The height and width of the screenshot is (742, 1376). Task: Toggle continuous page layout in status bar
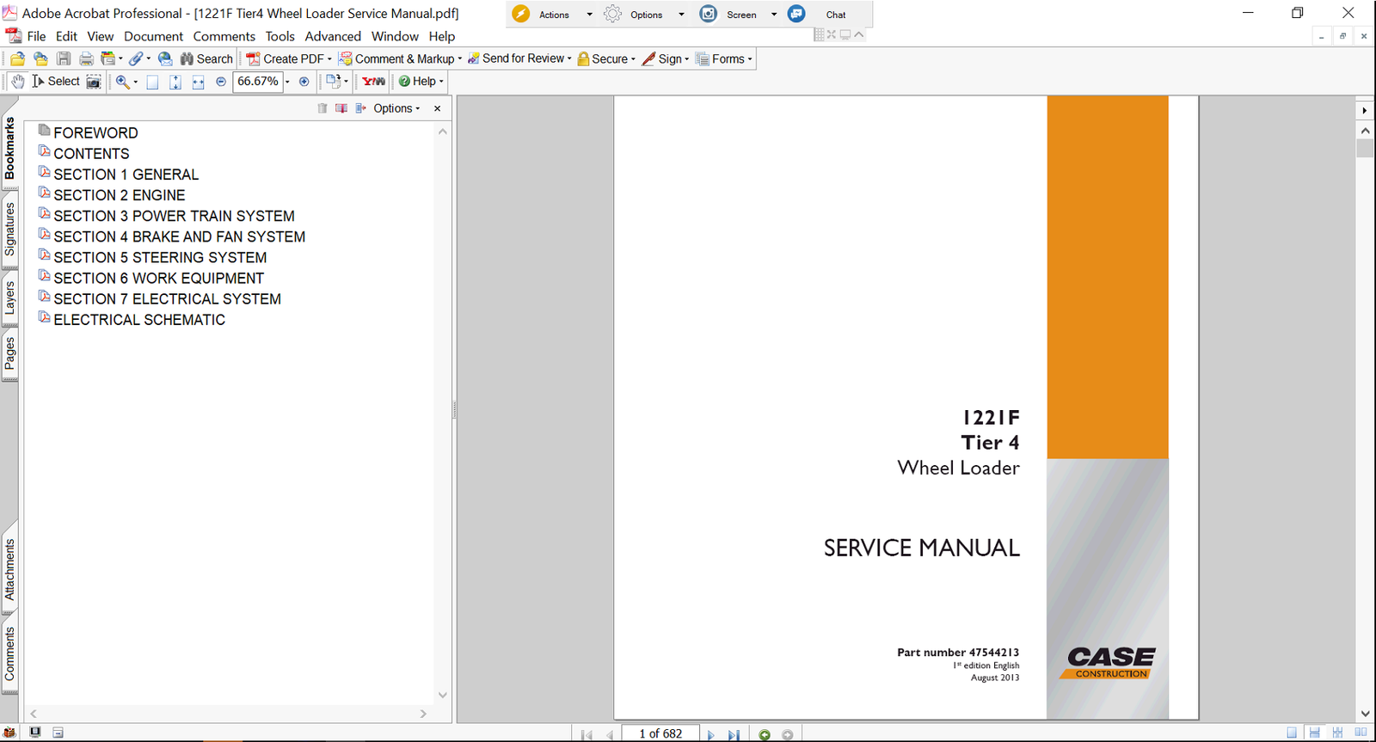click(x=1314, y=733)
